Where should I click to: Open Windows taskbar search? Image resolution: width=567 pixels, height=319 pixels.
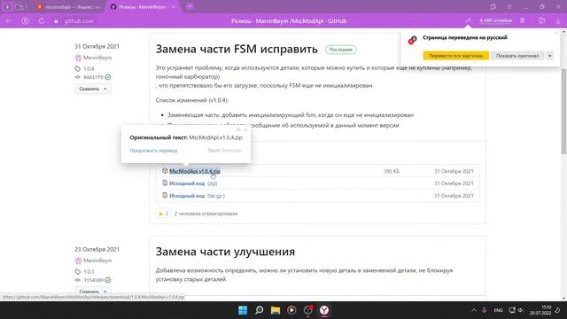pyautogui.click(x=259, y=310)
